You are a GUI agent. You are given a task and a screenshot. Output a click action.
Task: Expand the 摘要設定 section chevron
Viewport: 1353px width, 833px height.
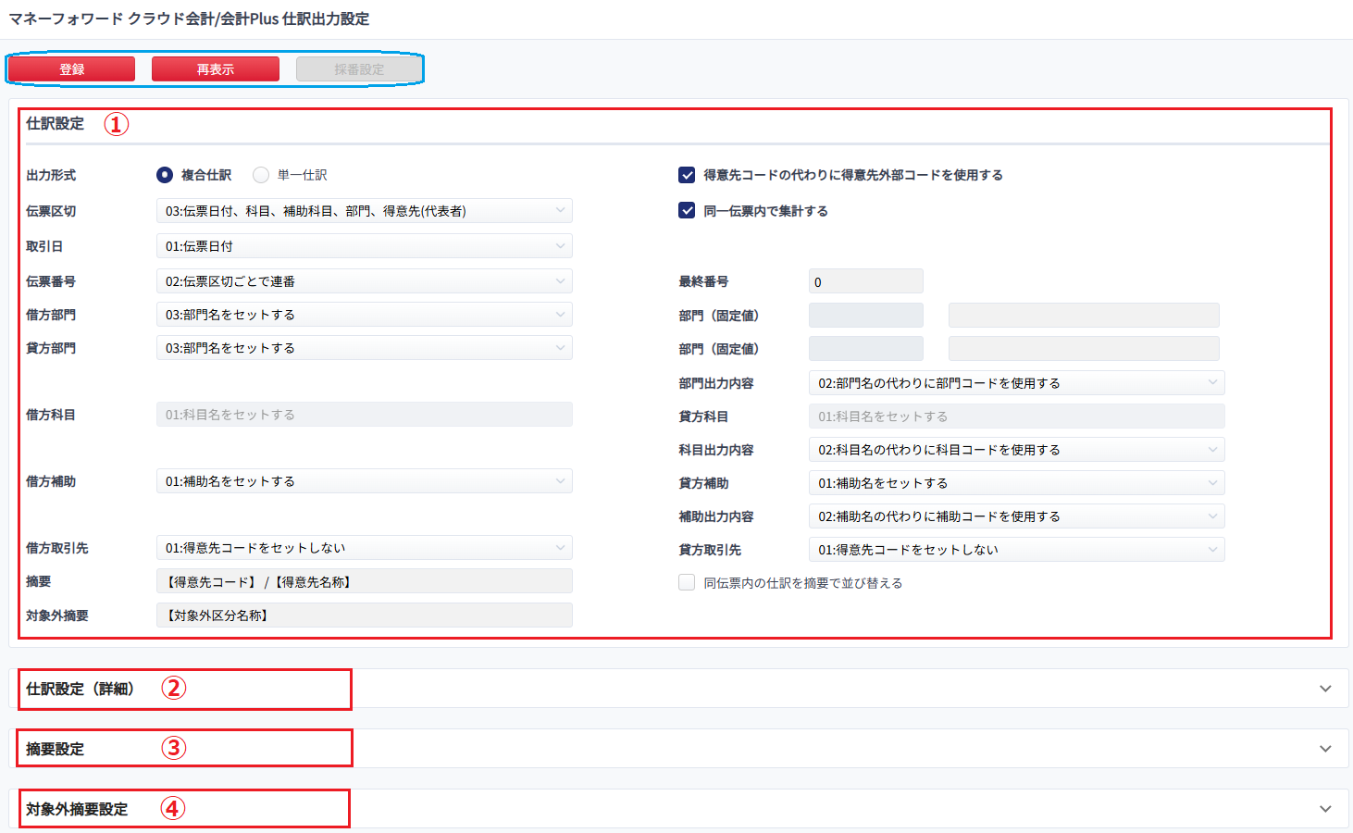1325,749
